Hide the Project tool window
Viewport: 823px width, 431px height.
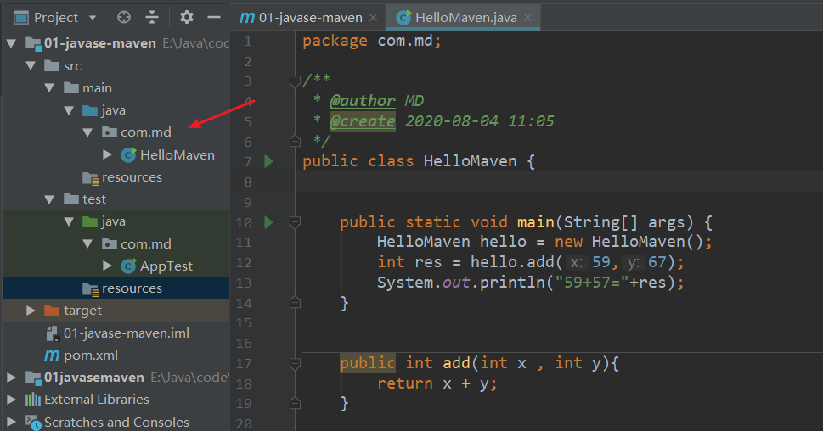click(215, 17)
